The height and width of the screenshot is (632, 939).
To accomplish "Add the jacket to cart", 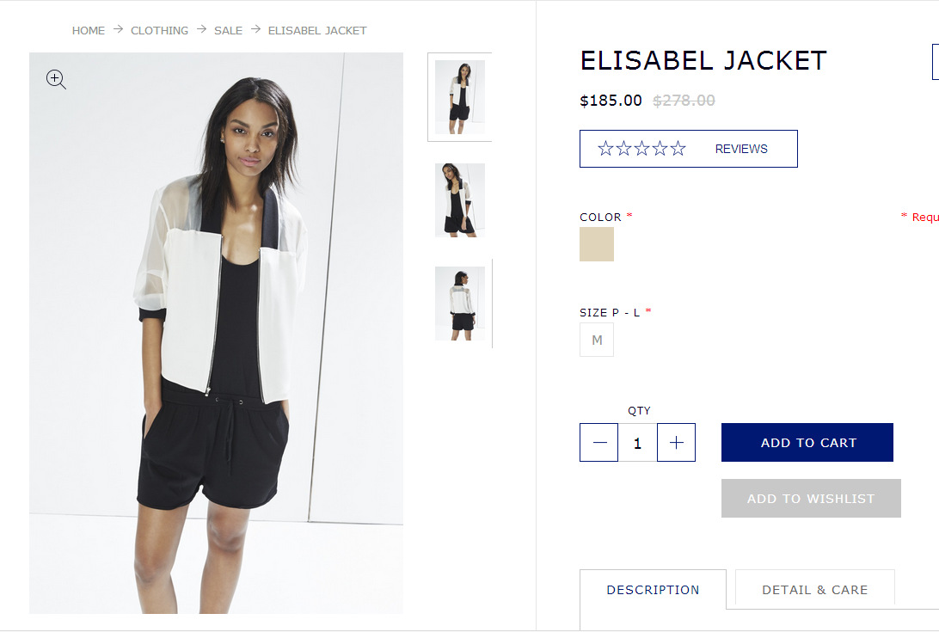I will pyautogui.click(x=807, y=443).
